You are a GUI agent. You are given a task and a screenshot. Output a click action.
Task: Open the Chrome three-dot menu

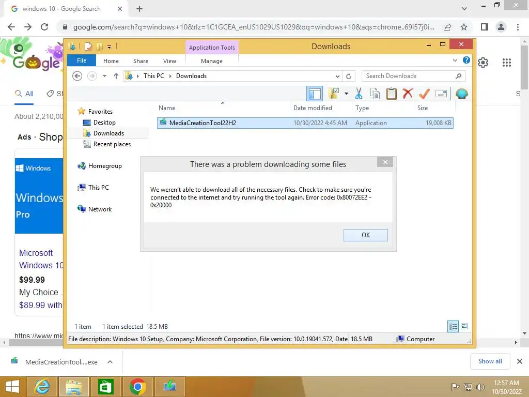[x=518, y=27]
